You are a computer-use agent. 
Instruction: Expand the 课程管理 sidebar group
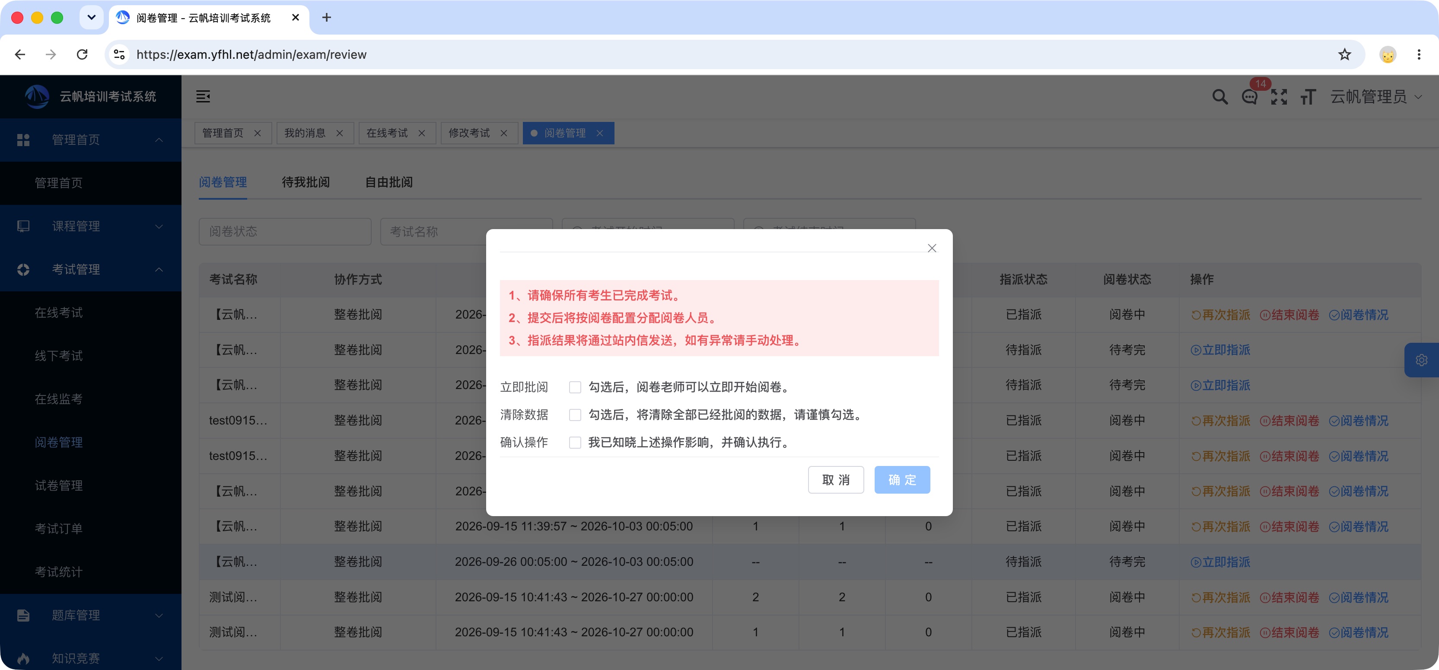[x=90, y=227]
